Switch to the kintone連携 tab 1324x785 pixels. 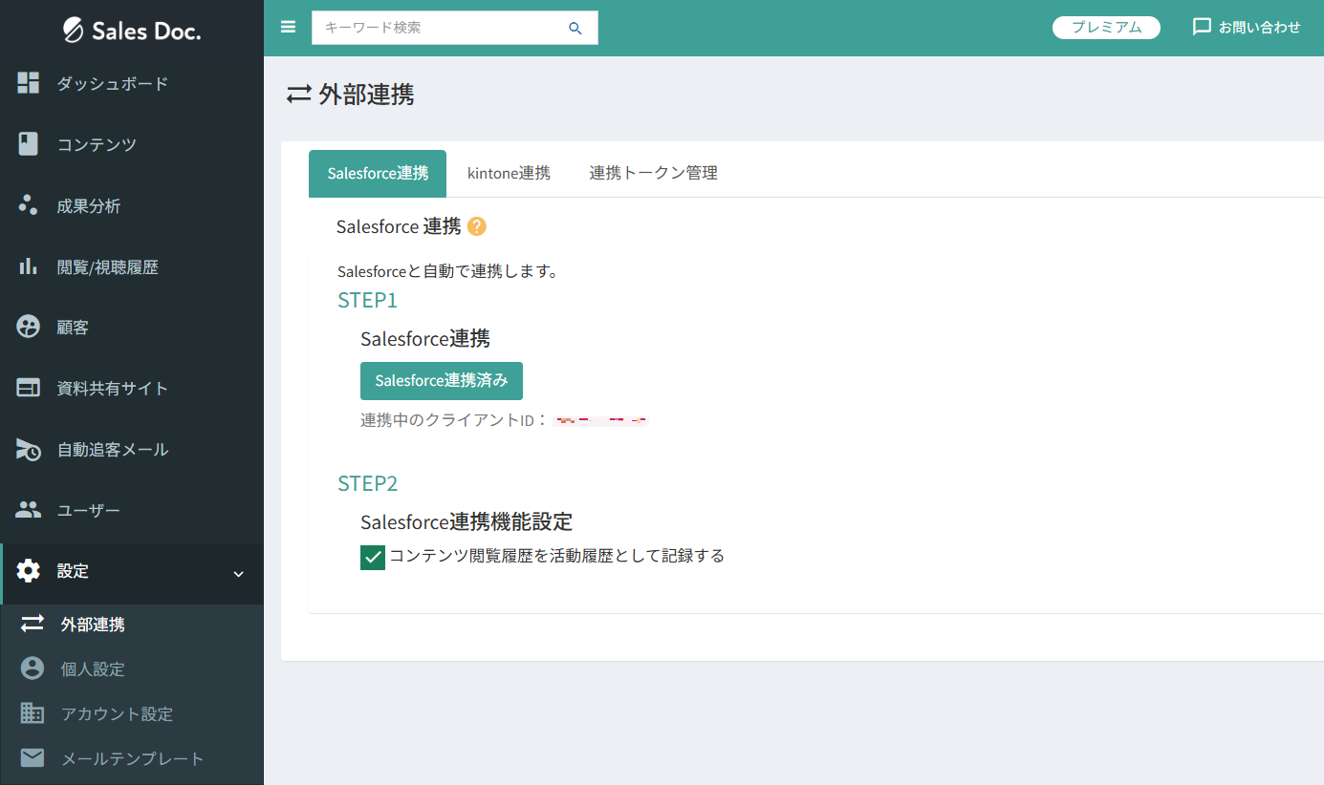pos(509,174)
